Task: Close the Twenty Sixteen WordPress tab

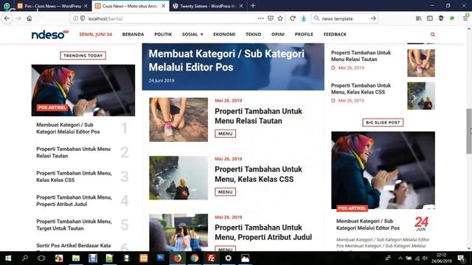Action: pos(241,6)
